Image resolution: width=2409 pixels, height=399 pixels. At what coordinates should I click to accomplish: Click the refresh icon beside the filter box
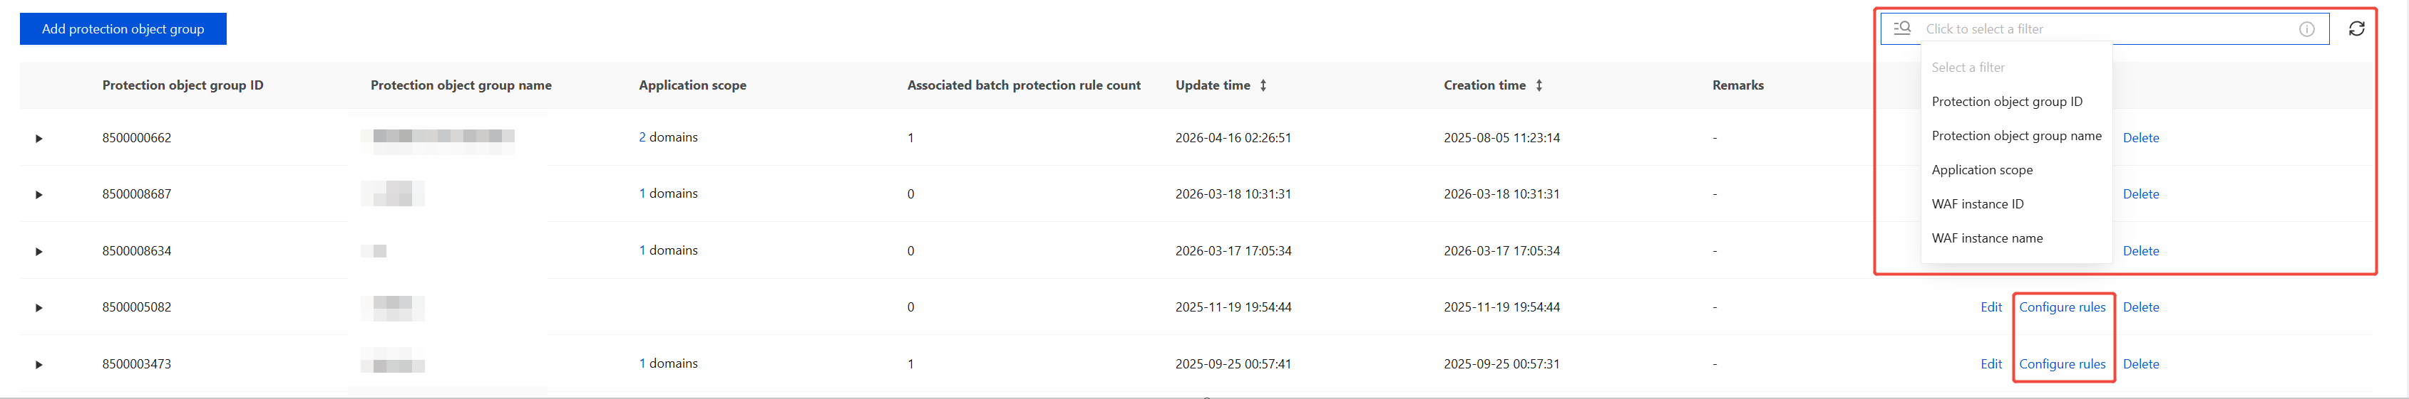(x=2357, y=29)
